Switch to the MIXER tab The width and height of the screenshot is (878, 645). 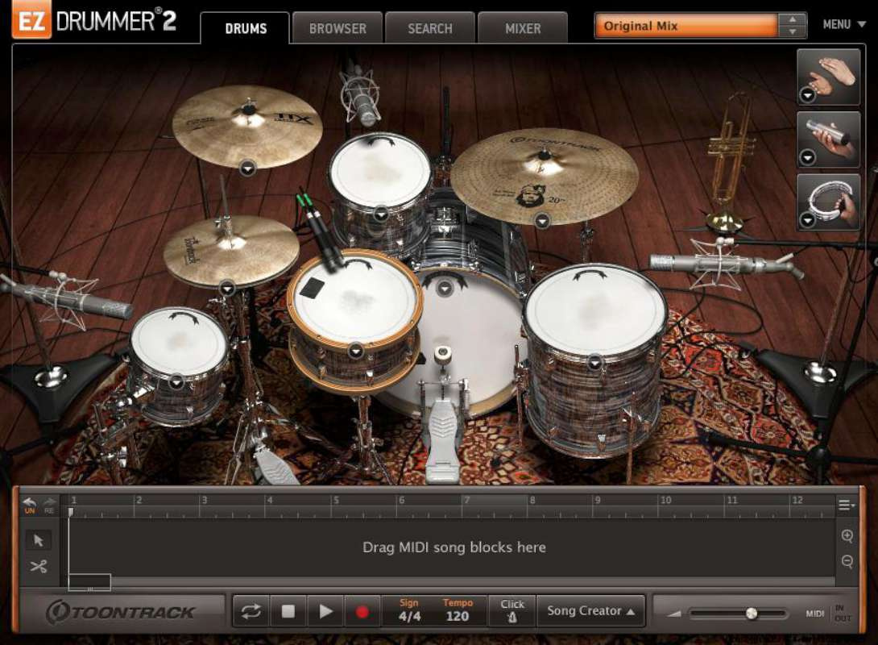(x=522, y=28)
